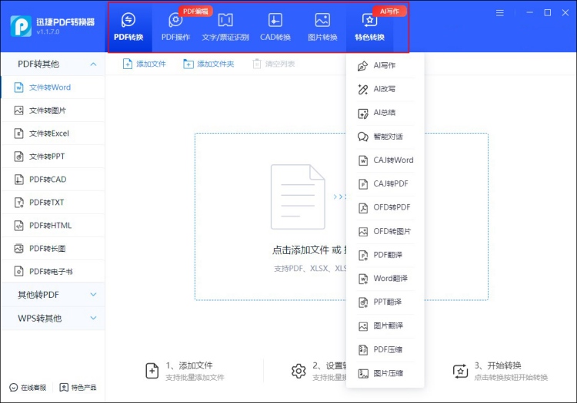Click the Word翻译 icon in the dropdown
Screen dimensions: 577x403
coord(363,279)
